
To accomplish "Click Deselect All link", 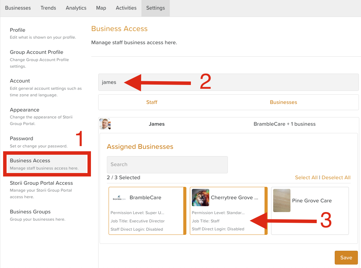I will click(336, 178).
